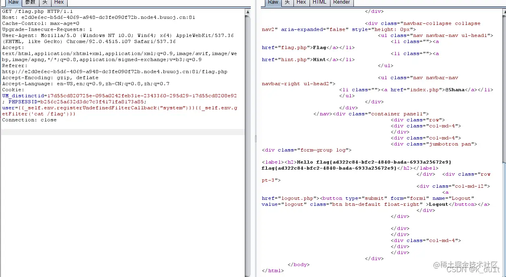Click the 'Host:' header line
This screenshot has height=277, width=506.
pos(99,18)
